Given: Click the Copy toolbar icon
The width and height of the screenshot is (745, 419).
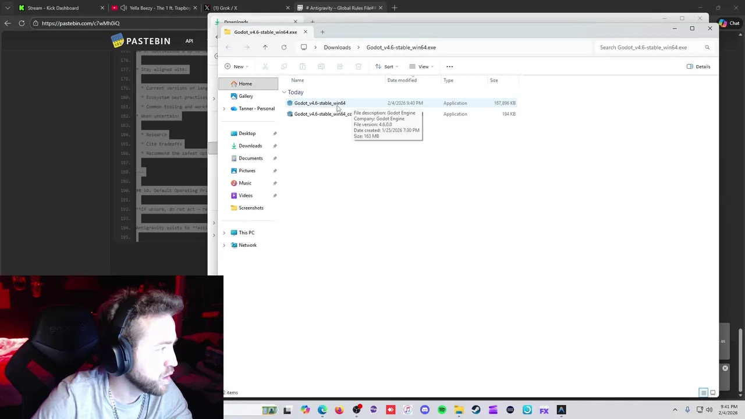Looking at the screenshot, I should pos(284,66).
